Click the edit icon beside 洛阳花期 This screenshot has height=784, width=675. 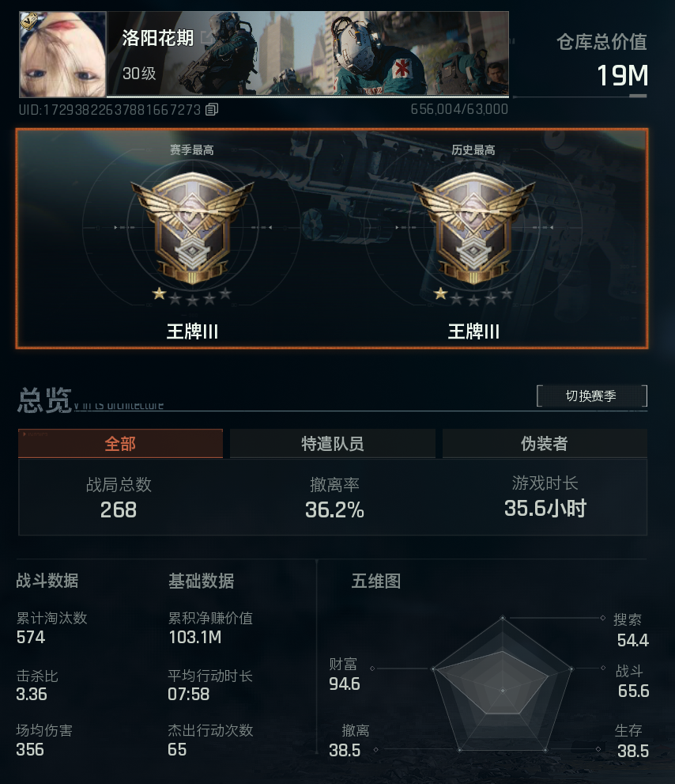206,37
